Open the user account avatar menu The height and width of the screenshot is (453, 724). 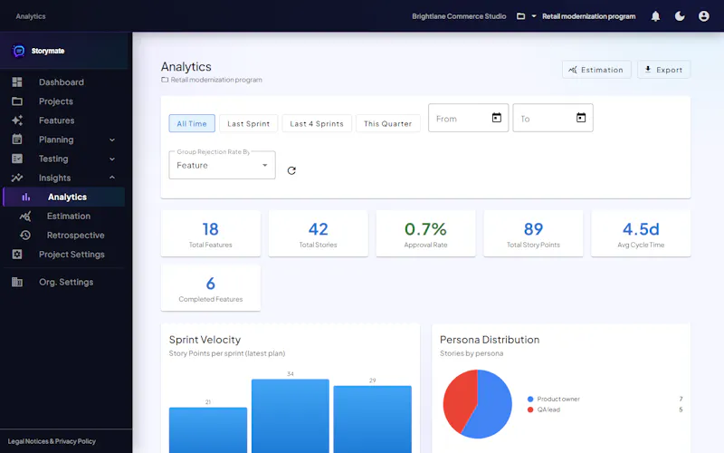(x=704, y=16)
